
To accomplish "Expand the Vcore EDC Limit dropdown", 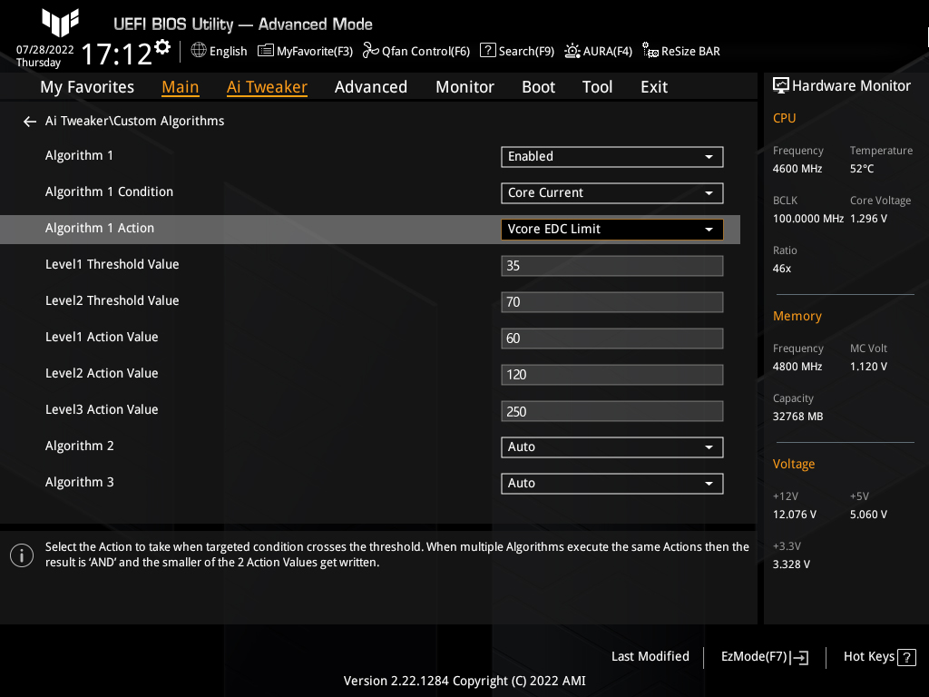I will [x=612, y=230].
